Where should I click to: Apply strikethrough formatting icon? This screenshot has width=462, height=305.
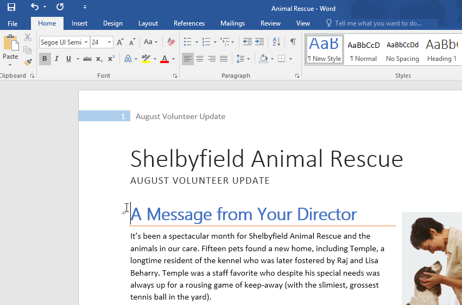tap(87, 59)
